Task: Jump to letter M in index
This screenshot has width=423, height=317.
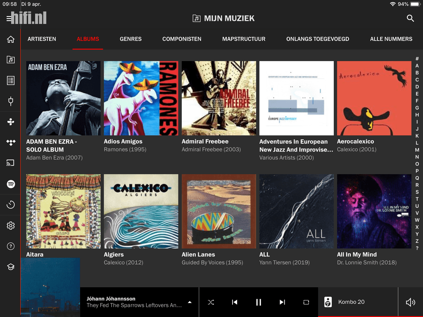Action: (x=417, y=149)
